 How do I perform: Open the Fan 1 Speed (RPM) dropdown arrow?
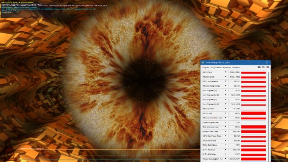point(225,95)
